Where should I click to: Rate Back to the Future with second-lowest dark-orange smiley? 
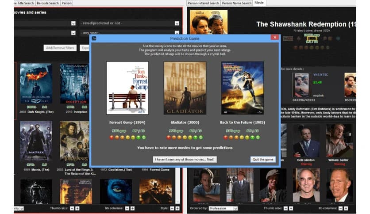coord(231,138)
